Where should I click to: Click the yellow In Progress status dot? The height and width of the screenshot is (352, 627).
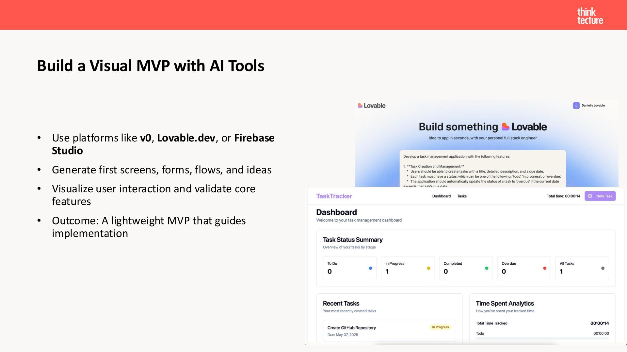[x=428, y=268]
